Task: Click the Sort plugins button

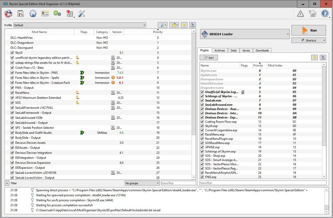Action: (x=209, y=58)
